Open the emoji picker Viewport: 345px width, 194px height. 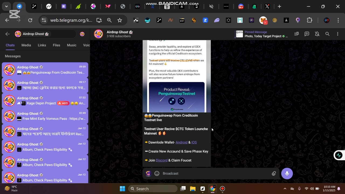157,174
